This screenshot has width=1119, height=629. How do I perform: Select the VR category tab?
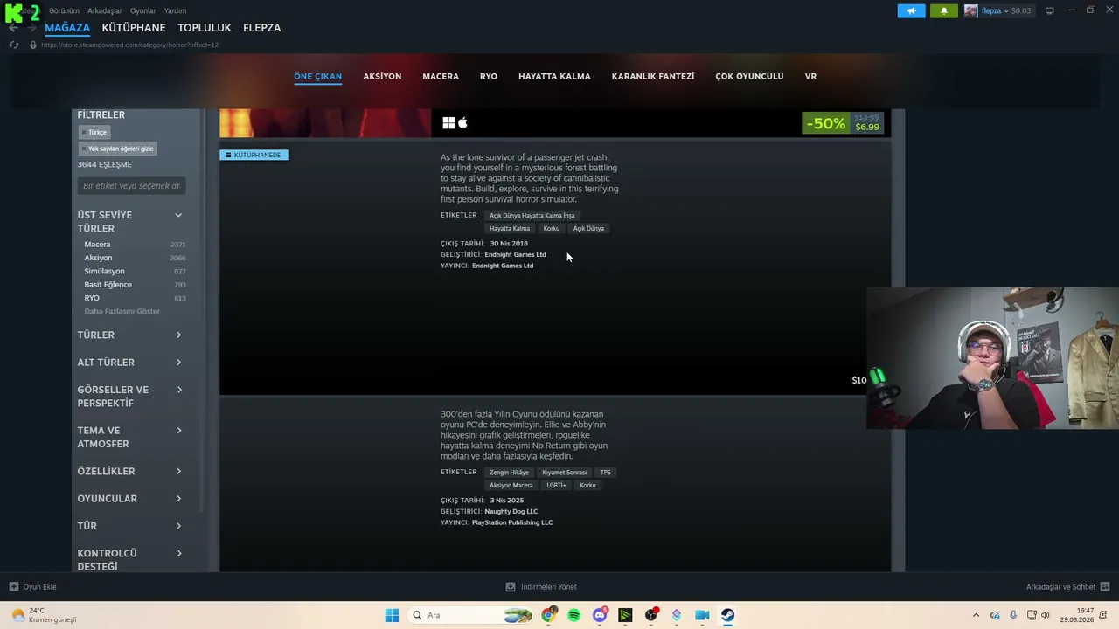tap(810, 76)
